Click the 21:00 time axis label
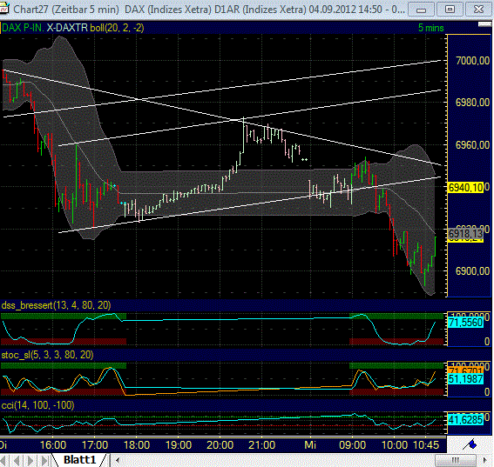The height and width of the screenshot is (467, 494). pyautogui.click(x=261, y=445)
